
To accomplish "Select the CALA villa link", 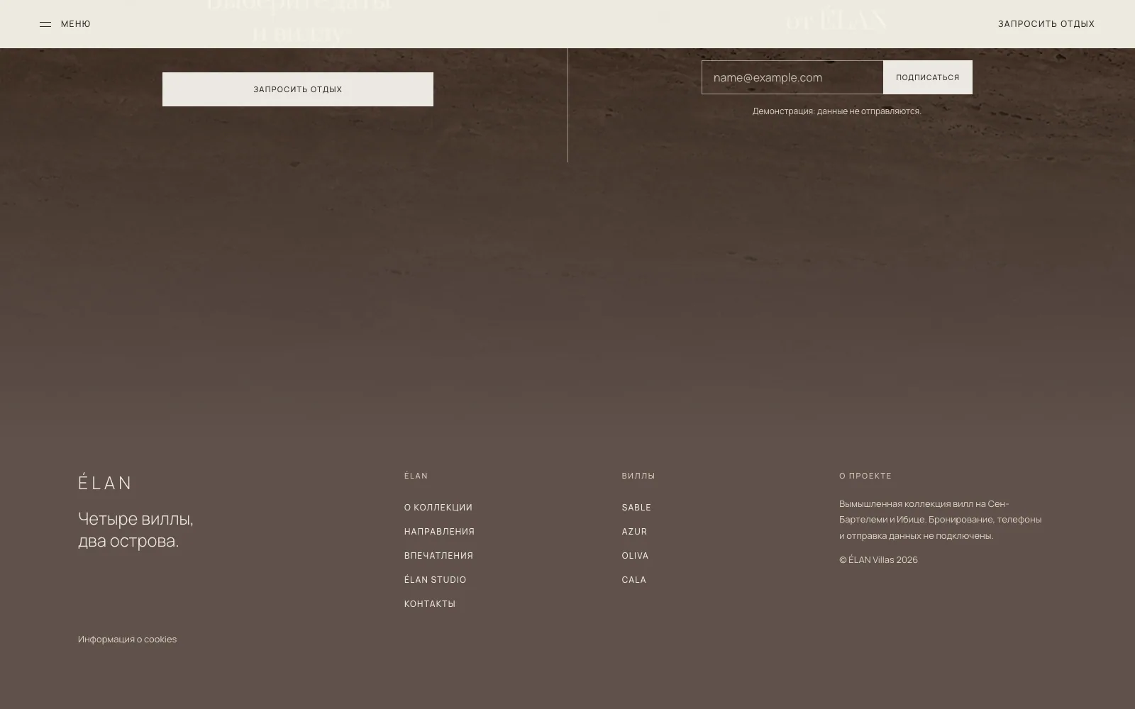I will click(634, 580).
